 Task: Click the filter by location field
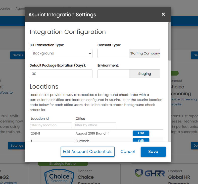click(x=51, y=125)
